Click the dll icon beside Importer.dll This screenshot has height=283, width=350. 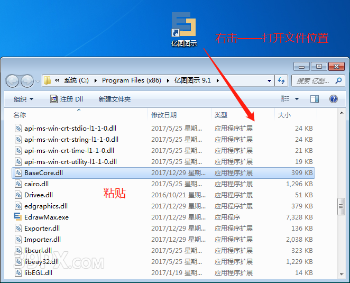point(18,239)
